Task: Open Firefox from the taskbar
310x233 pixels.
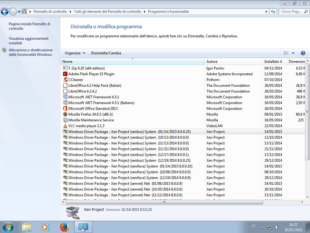Action: coord(64,227)
